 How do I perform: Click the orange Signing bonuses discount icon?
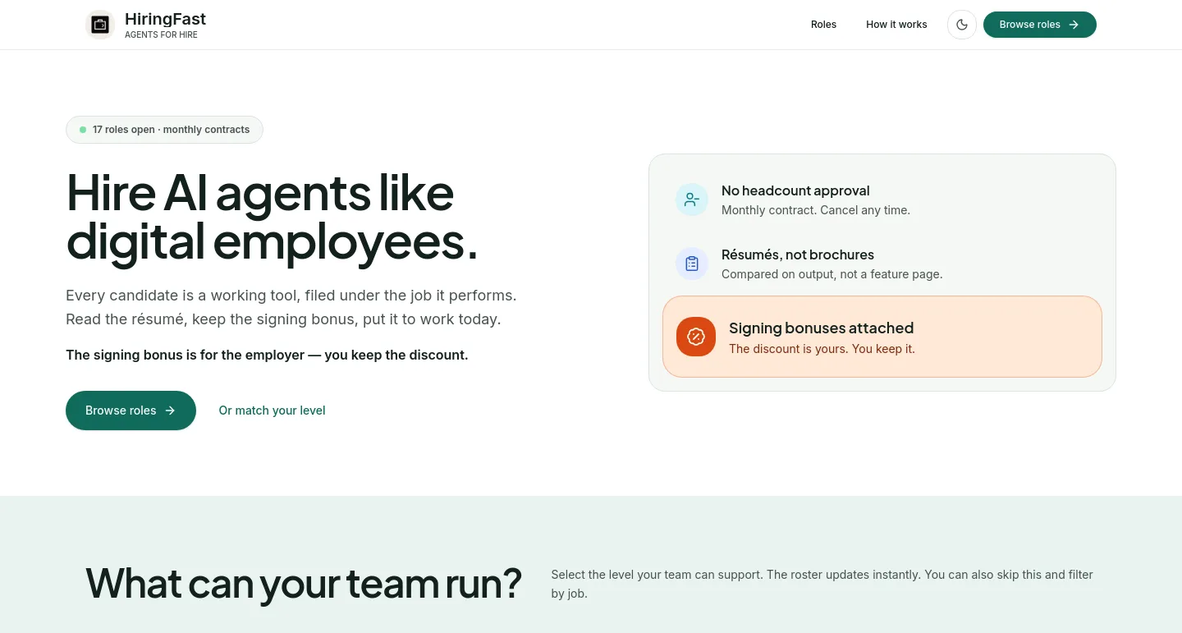click(x=696, y=337)
